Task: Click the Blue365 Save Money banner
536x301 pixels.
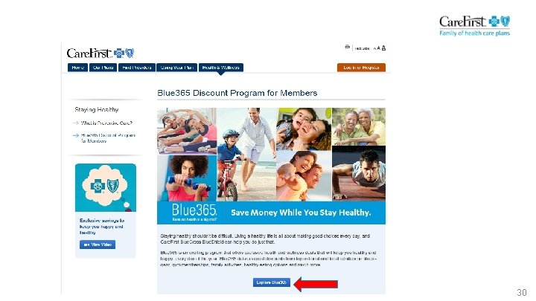Action: coord(271,213)
